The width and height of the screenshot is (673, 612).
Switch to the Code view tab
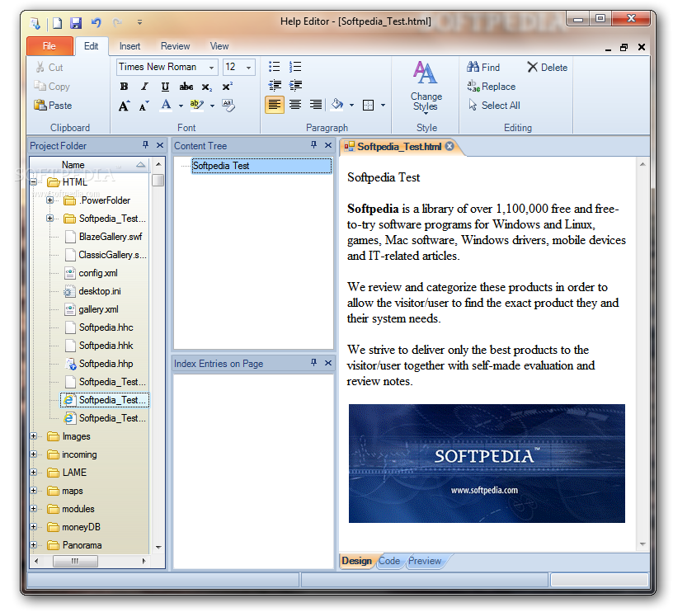coord(389,561)
